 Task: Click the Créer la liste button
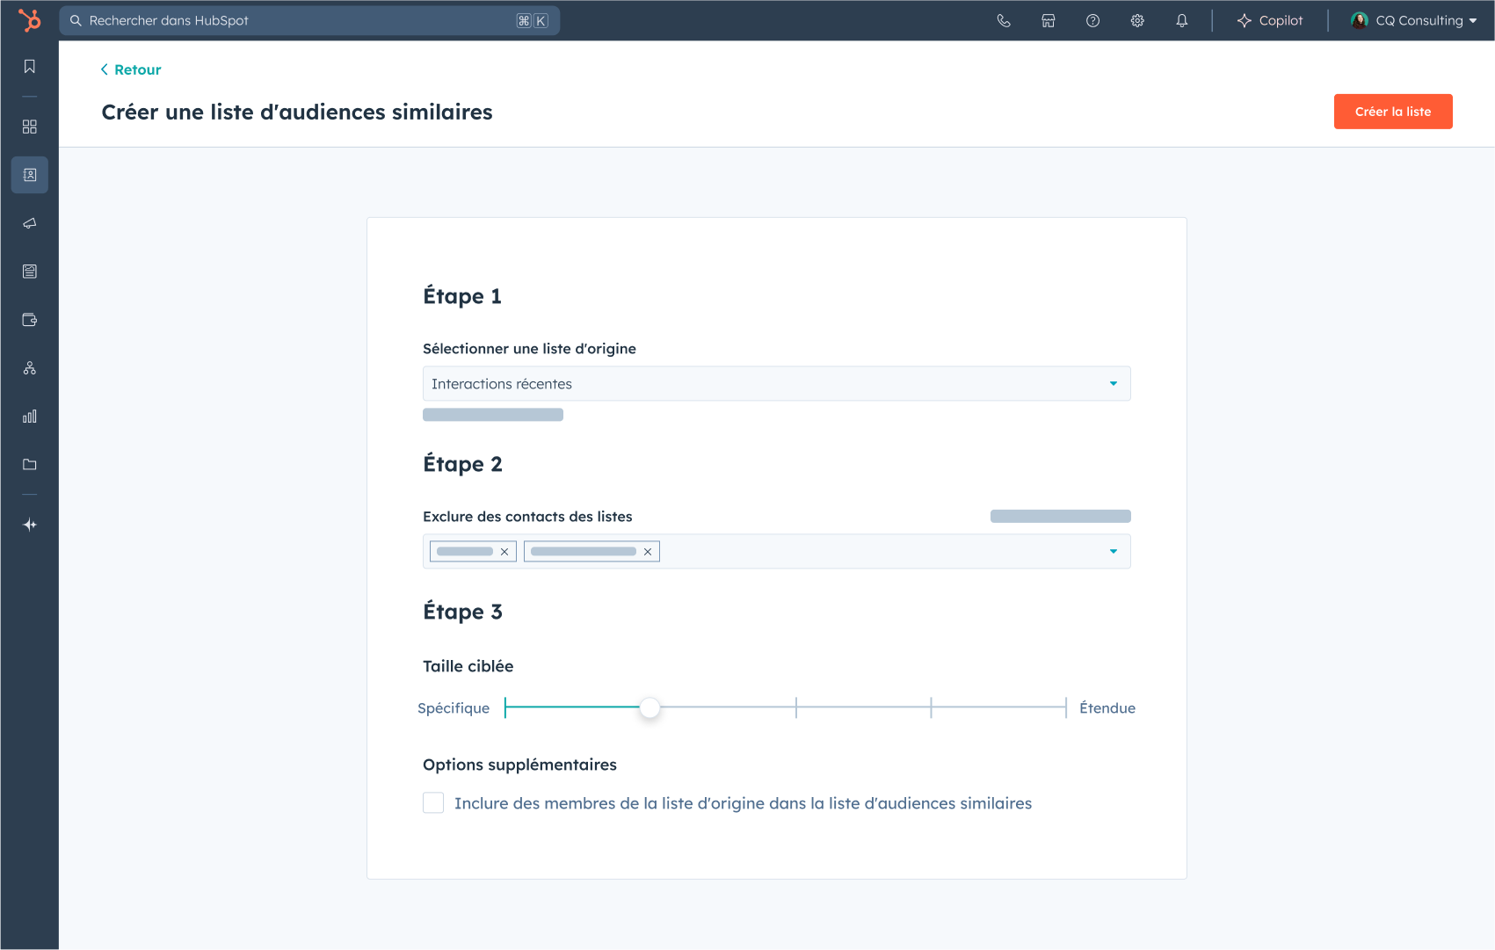tap(1392, 112)
